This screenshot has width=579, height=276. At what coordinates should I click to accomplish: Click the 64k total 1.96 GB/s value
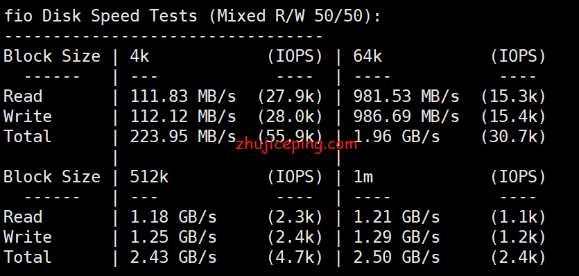click(x=397, y=137)
